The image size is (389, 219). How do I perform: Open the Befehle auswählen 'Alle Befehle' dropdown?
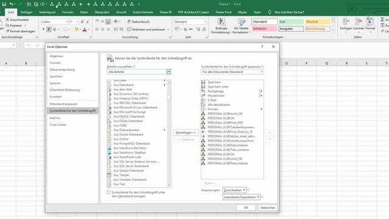(x=169, y=72)
